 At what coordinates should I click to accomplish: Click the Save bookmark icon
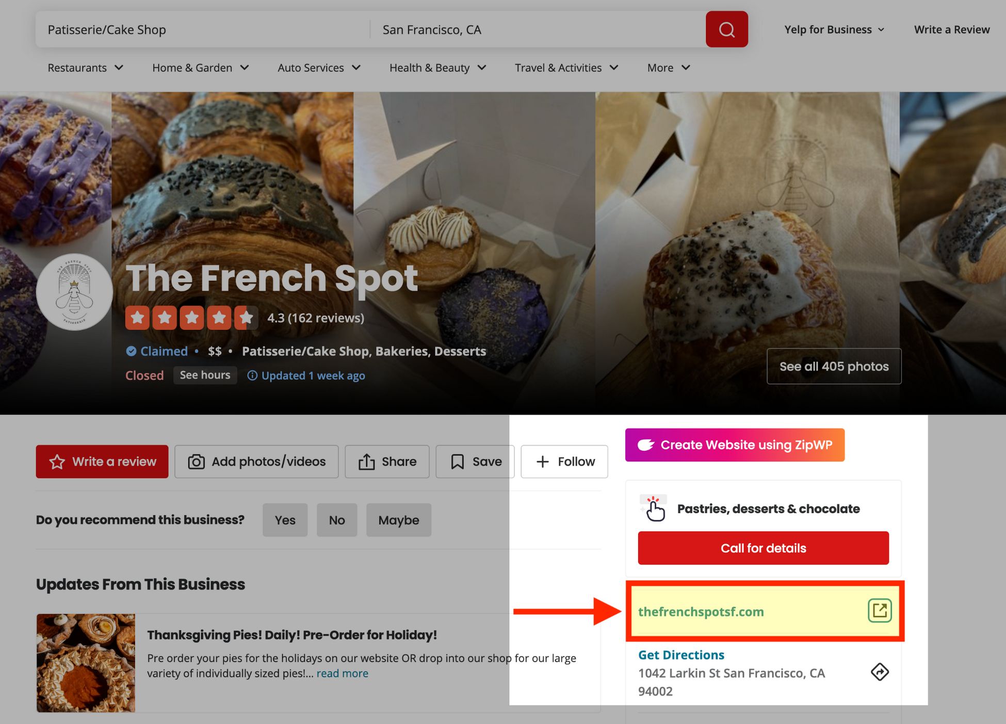[x=458, y=462]
